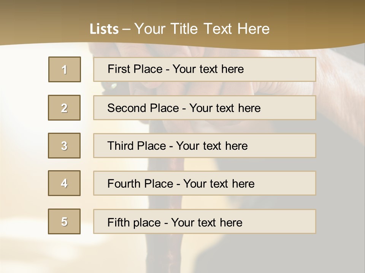Click the number 3 square
The image size is (365, 273).
coord(64,146)
